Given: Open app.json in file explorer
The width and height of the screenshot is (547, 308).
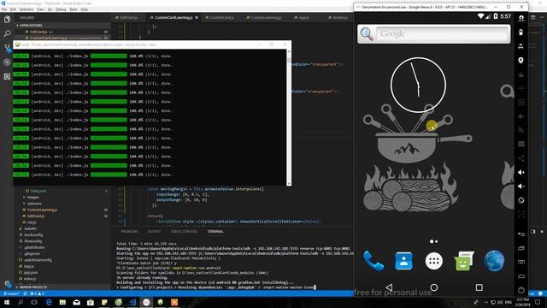Looking at the screenshot, I should [31, 273].
